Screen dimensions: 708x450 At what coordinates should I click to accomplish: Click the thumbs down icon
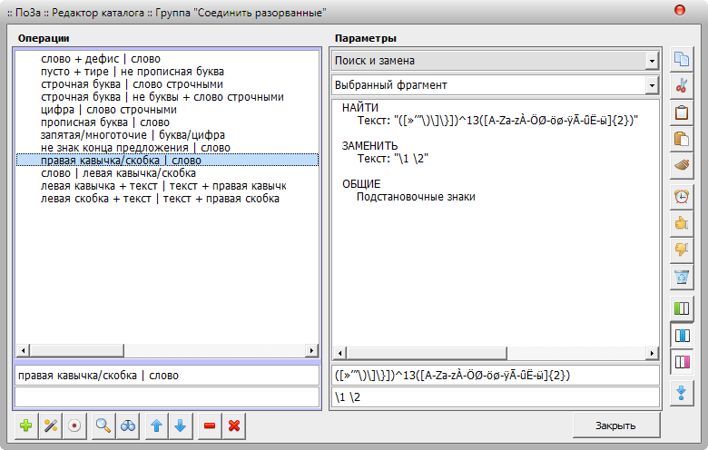pyautogui.click(x=682, y=249)
